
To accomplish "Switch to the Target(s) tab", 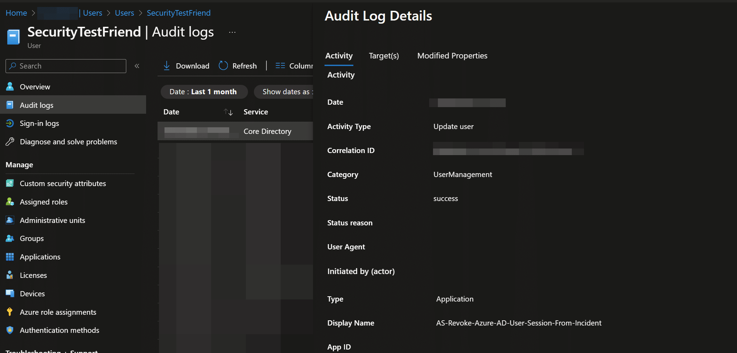I will [x=384, y=56].
